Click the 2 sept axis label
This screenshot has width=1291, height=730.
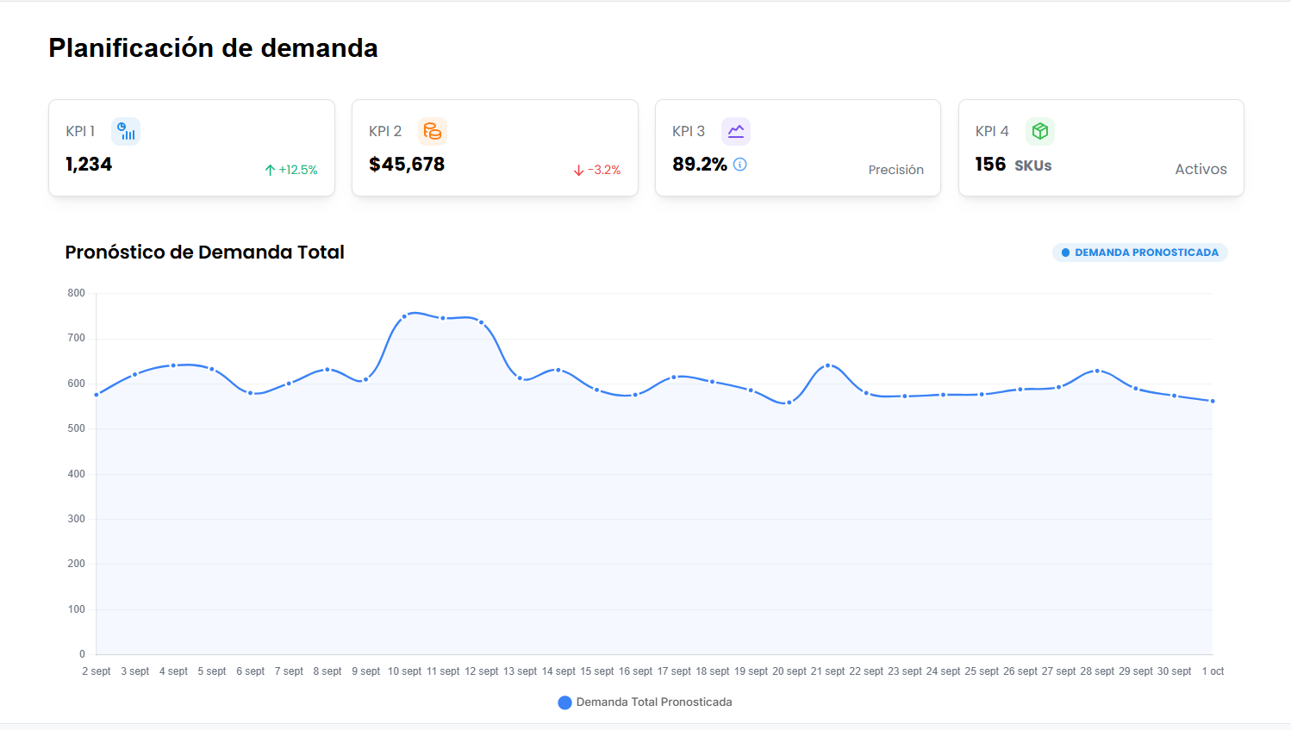pos(96,671)
